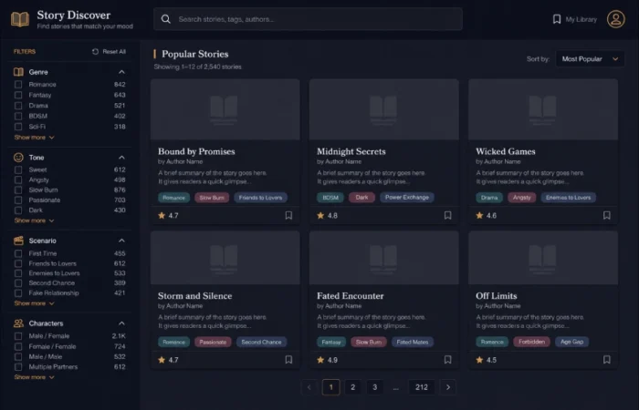Click the Scenario clapperboard icon

18,241
